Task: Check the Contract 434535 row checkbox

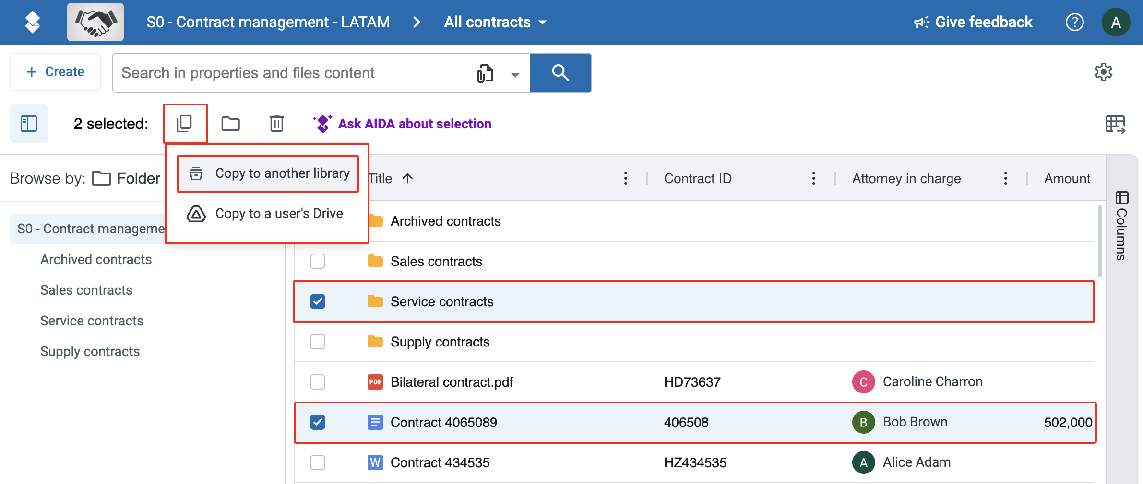Action: coord(318,462)
